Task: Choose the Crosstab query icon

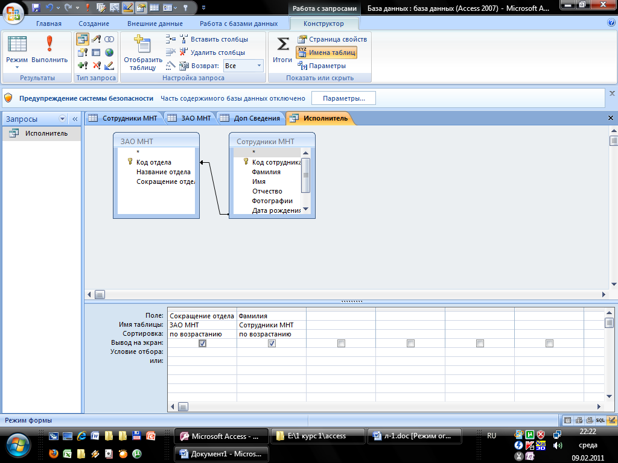Action: 96,52
